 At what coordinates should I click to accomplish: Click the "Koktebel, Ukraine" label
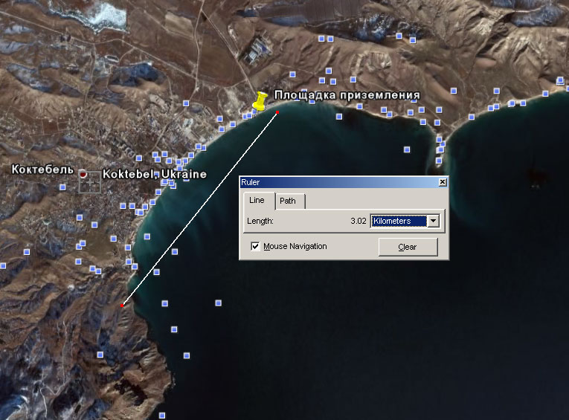155,174
